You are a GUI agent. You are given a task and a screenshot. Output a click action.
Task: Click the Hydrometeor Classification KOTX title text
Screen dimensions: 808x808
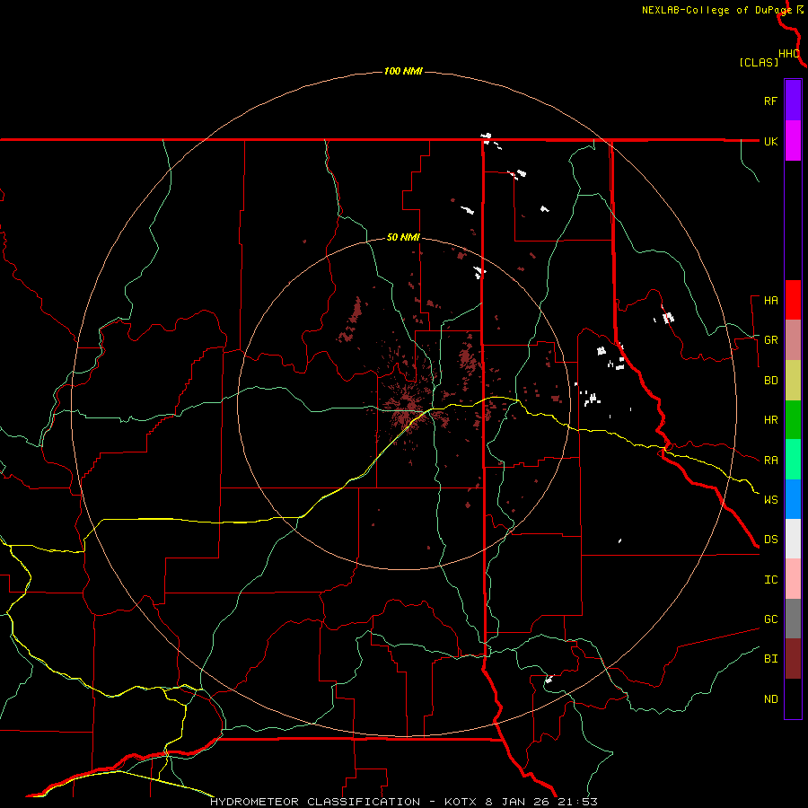403,802
